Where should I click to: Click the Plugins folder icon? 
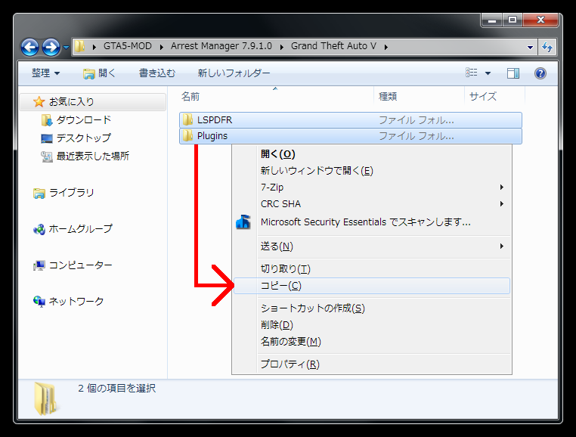pyautogui.click(x=187, y=135)
